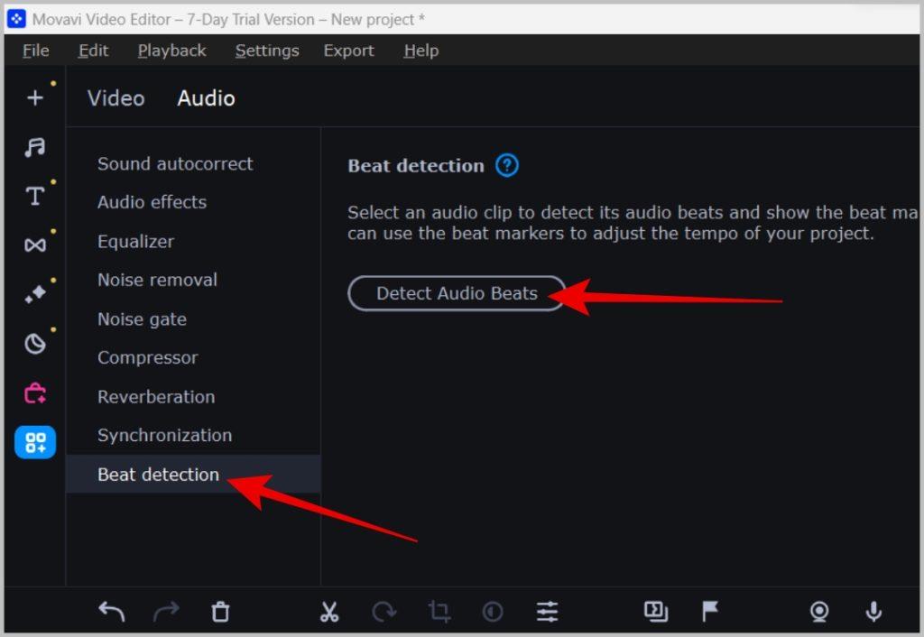Open color adjustments half-circle icon

click(x=493, y=612)
